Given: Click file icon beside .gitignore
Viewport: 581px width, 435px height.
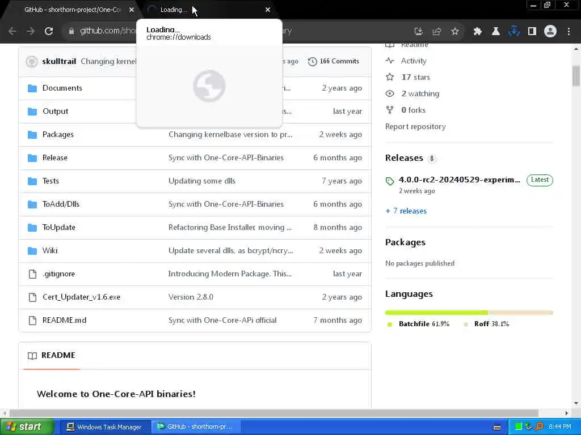Looking at the screenshot, I should (32, 274).
